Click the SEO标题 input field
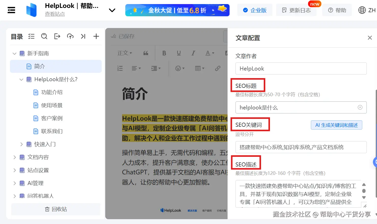The height and width of the screenshot is (224, 377). pyautogui.click(x=301, y=107)
